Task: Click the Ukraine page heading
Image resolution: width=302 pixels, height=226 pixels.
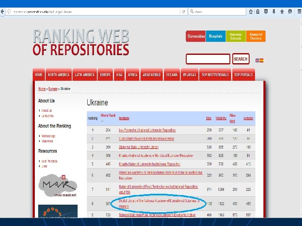Action: 97,103
